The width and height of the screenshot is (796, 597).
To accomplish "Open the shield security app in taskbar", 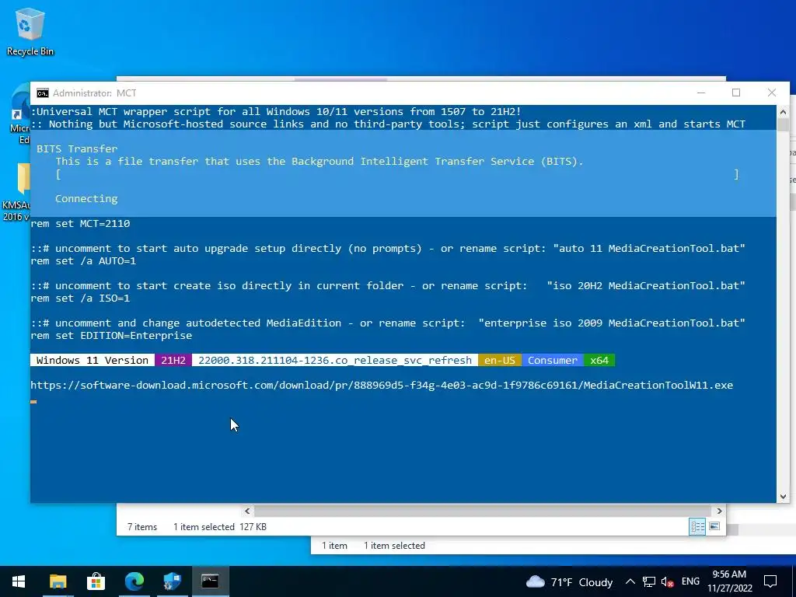I will point(172,581).
